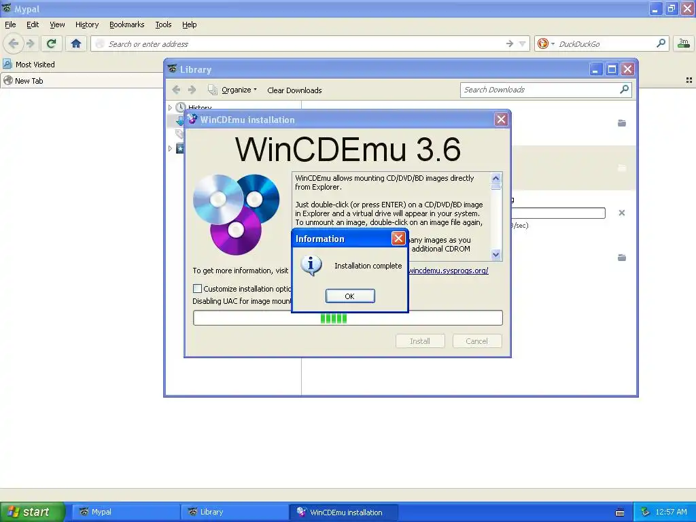
Task: Click Clear Downloads in Library
Action: click(x=294, y=90)
